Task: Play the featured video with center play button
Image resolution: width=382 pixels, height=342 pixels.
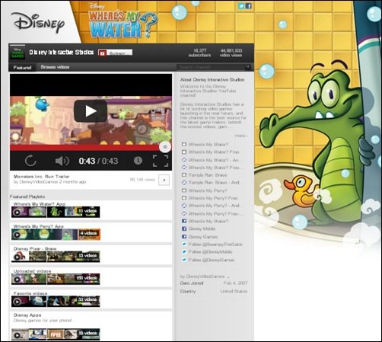Action: pos(91,111)
